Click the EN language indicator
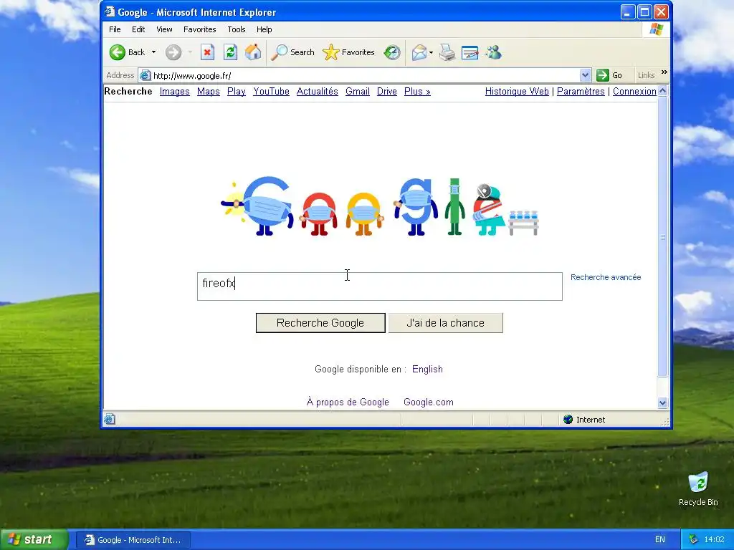 click(660, 540)
